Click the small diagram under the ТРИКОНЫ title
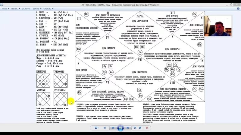Viewport: 241px width, 135px height. 61,81
